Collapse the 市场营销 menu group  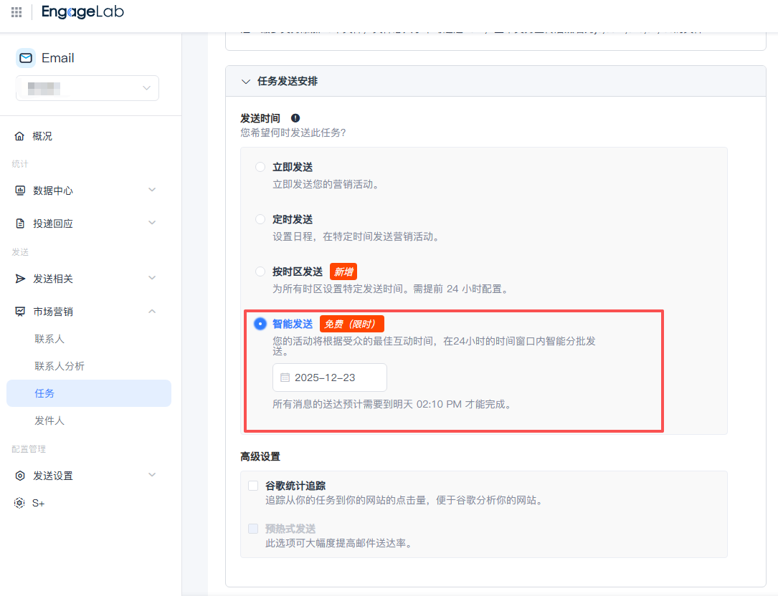(x=151, y=312)
